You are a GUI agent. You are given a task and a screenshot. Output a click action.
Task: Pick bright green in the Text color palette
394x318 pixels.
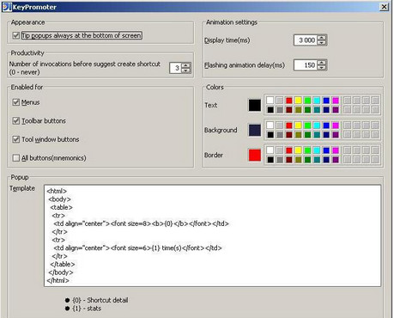[307, 101]
